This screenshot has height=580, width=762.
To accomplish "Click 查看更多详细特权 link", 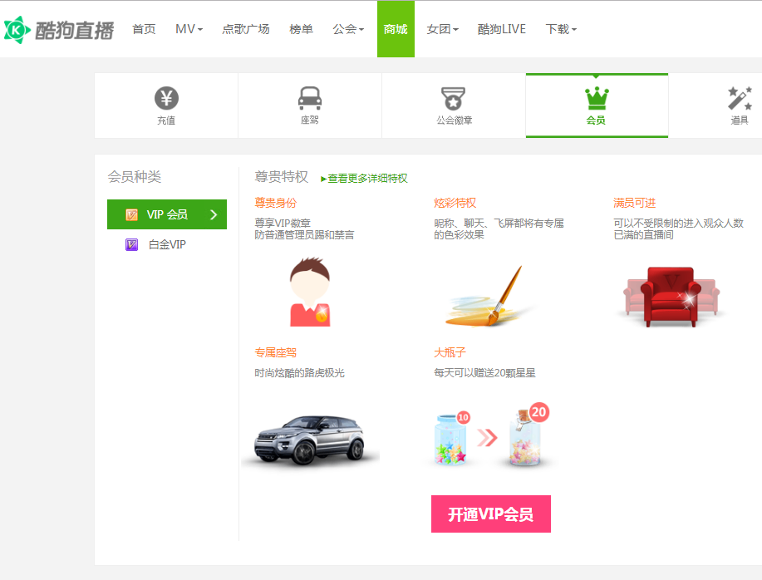I will 366,179.
